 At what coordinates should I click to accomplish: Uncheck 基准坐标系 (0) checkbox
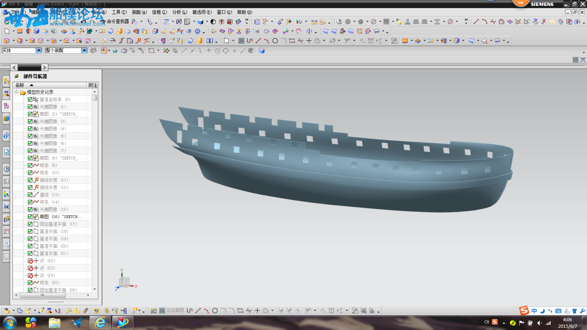tap(30, 99)
